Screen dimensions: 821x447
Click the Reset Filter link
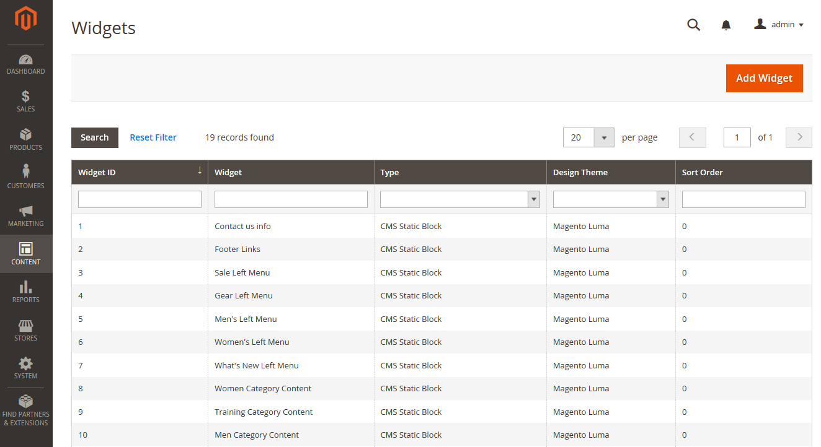tap(153, 137)
